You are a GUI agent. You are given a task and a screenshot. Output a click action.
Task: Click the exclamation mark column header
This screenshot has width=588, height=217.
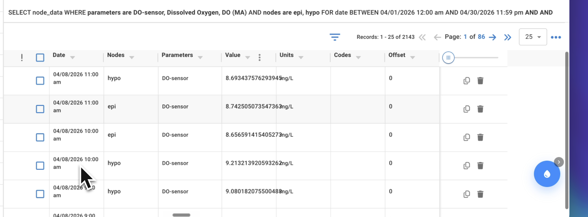coord(22,57)
